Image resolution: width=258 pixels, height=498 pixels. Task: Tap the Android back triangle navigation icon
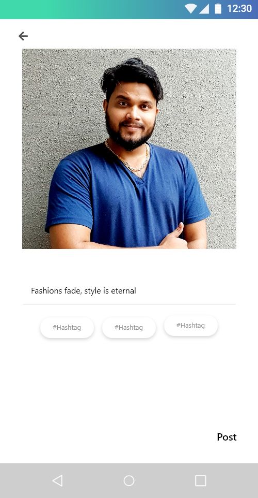coord(57,480)
